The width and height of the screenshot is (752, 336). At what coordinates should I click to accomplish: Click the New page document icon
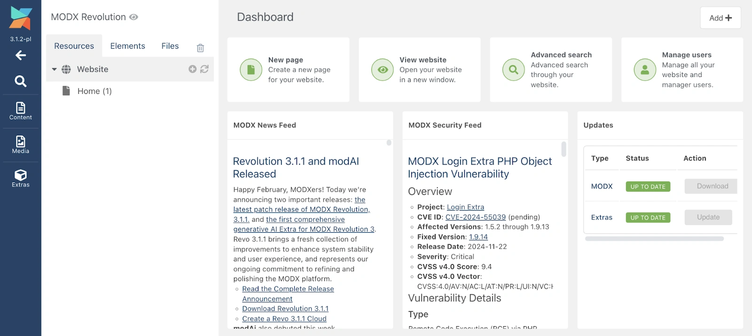point(251,70)
